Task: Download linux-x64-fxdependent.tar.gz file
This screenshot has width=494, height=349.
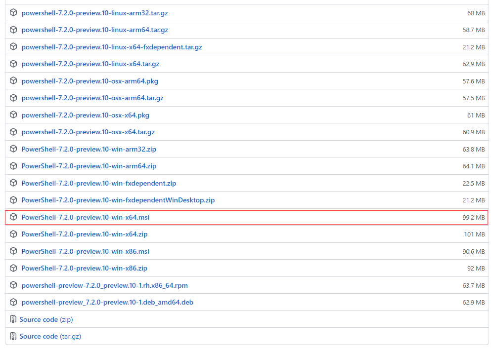Action: coord(111,47)
